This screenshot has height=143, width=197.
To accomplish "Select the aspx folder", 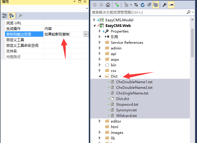I will (115, 60).
